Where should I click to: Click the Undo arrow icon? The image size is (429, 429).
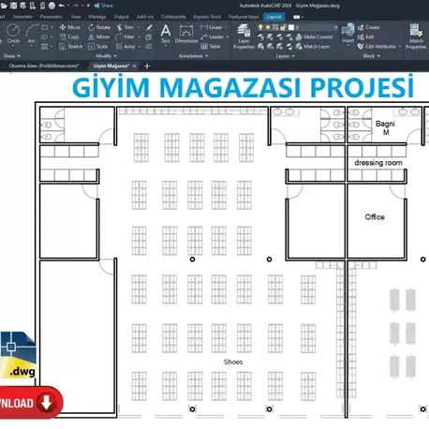pyautogui.click(x=62, y=6)
